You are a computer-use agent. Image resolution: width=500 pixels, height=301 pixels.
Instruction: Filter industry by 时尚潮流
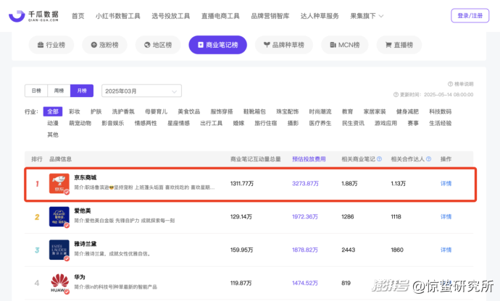click(320, 111)
